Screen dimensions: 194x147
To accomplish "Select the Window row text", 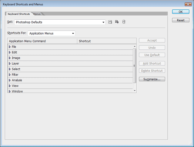I will (17, 91).
